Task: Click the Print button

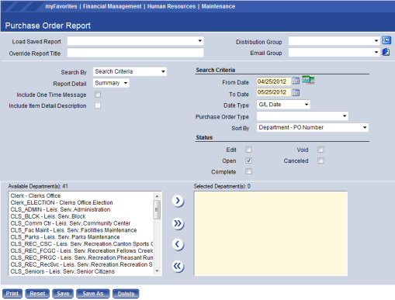Action: pyautogui.click(x=12, y=294)
